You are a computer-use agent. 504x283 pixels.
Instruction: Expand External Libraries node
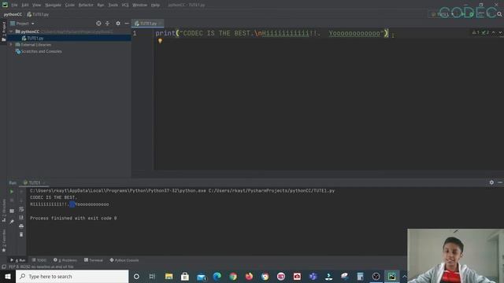[x=11, y=45]
